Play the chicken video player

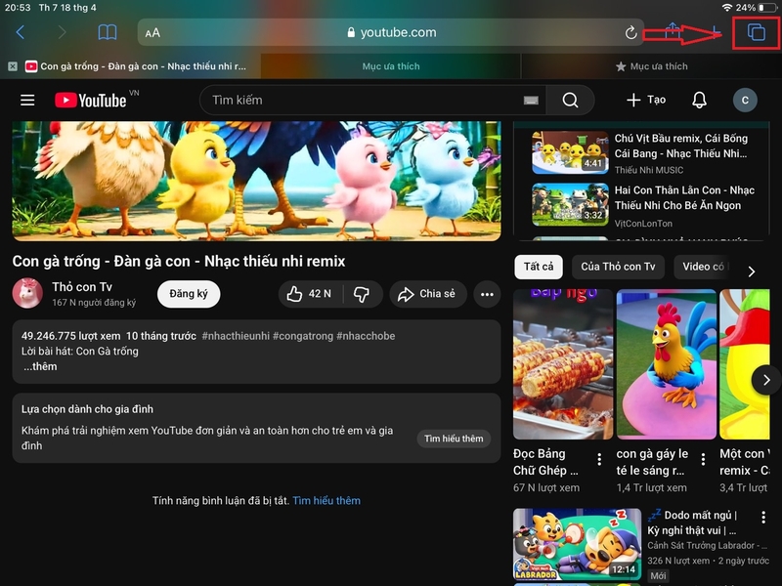click(256, 181)
